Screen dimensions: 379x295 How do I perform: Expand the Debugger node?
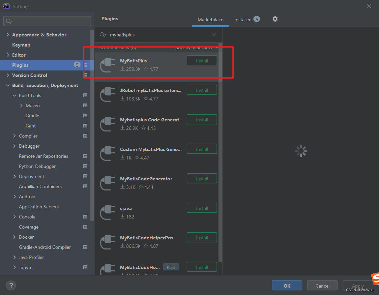coord(14,146)
